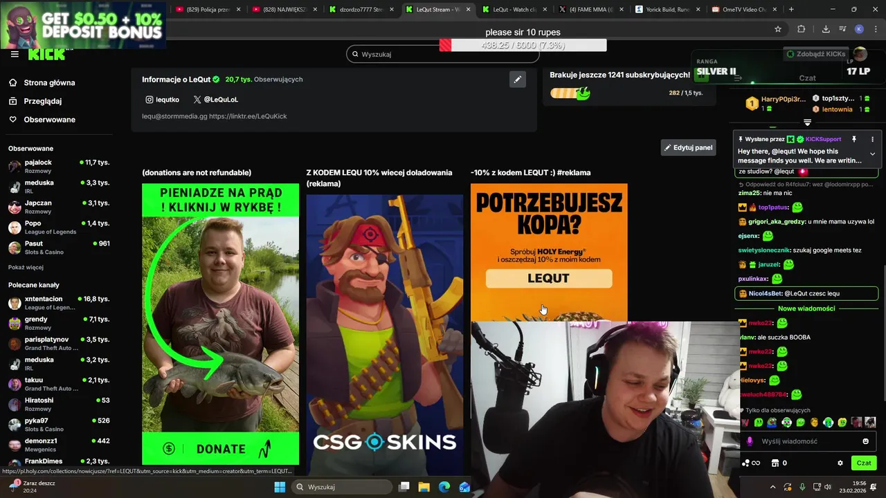Click the purple microphone icon in chat input
The width and height of the screenshot is (886, 498).
(x=750, y=441)
